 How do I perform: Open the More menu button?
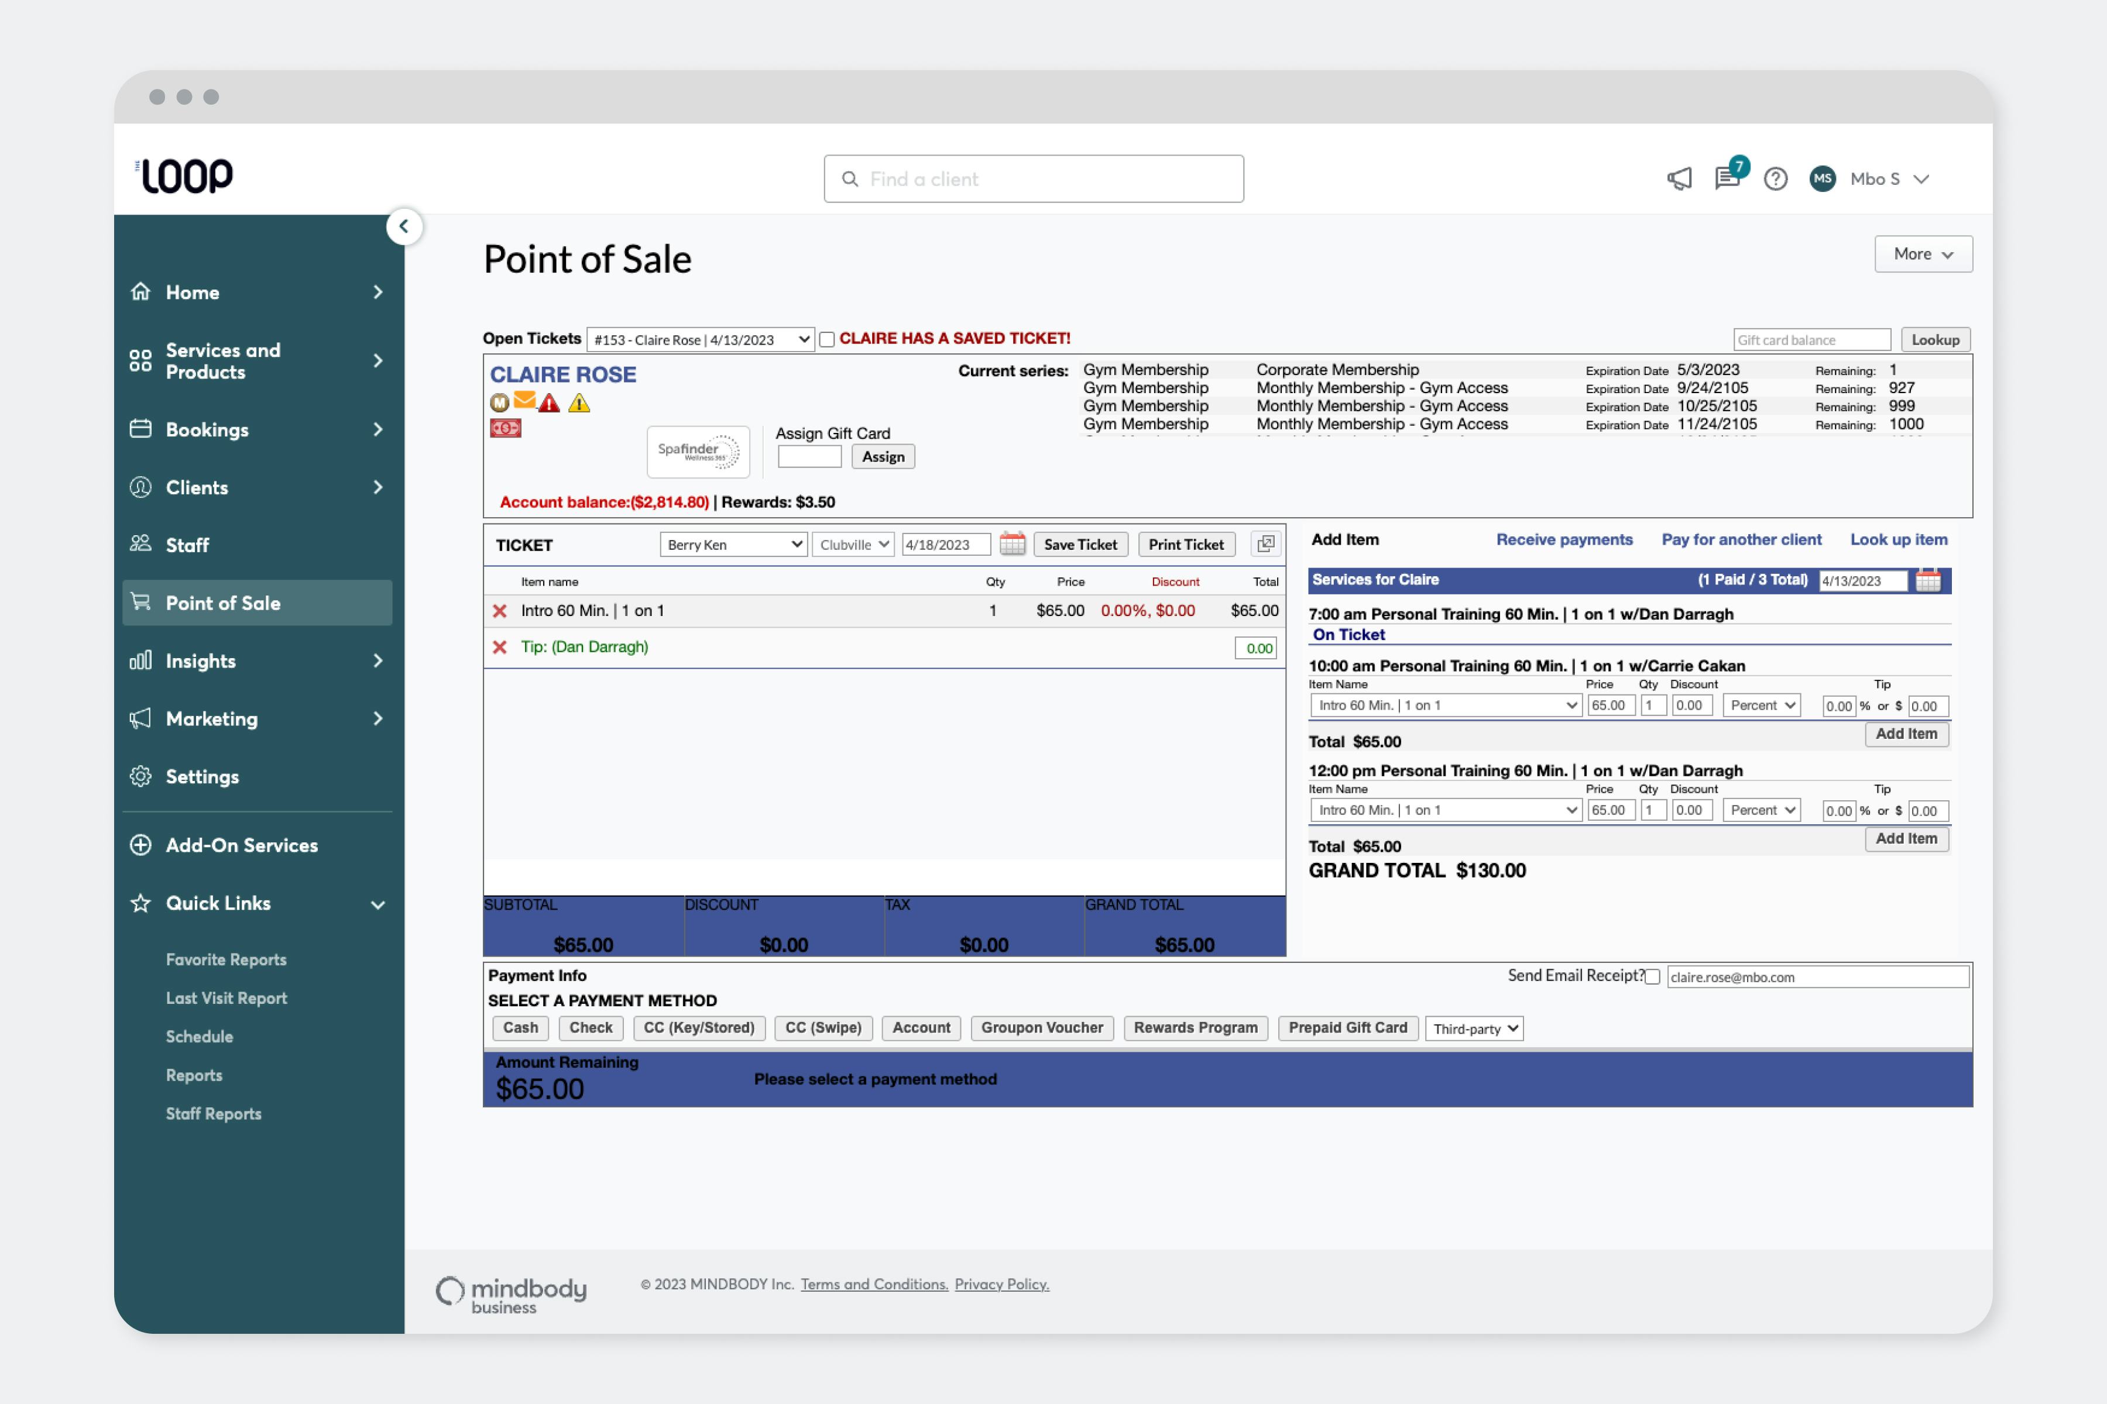[1923, 254]
